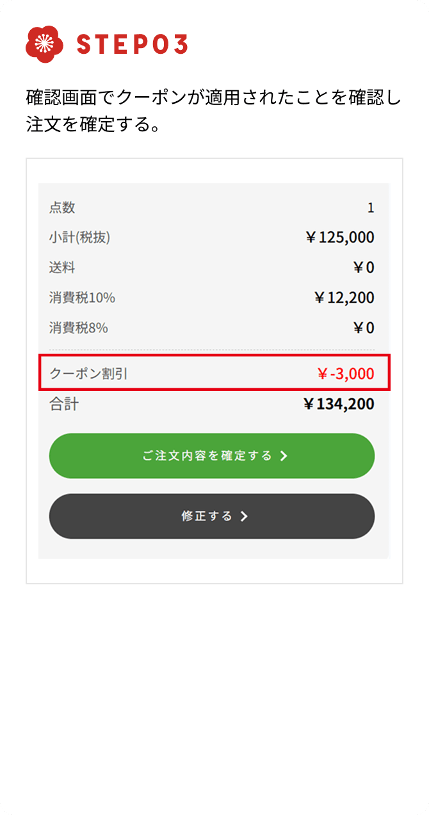This screenshot has width=429, height=815.
Task: Click the 修正する modify button
Action: [x=211, y=516]
